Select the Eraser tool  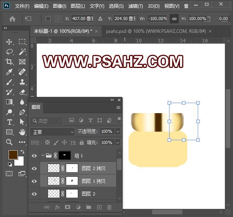pos(22,92)
